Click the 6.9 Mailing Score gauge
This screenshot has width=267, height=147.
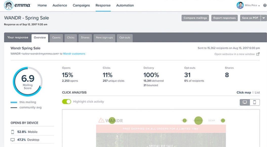point(28,82)
